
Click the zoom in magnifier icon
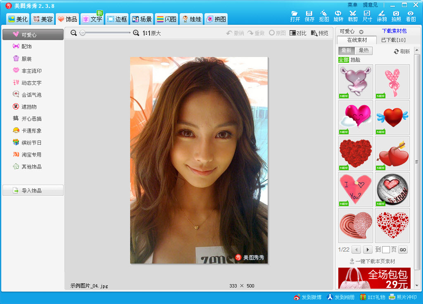tap(136, 33)
